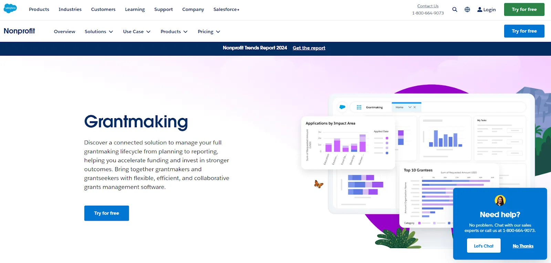
Task: Go to Nonprofit Overview
Action: pyautogui.click(x=64, y=32)
